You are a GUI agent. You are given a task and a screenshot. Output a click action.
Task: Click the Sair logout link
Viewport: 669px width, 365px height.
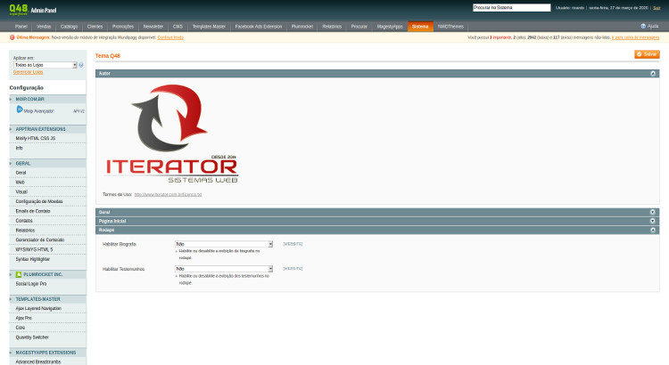point(657,8)
